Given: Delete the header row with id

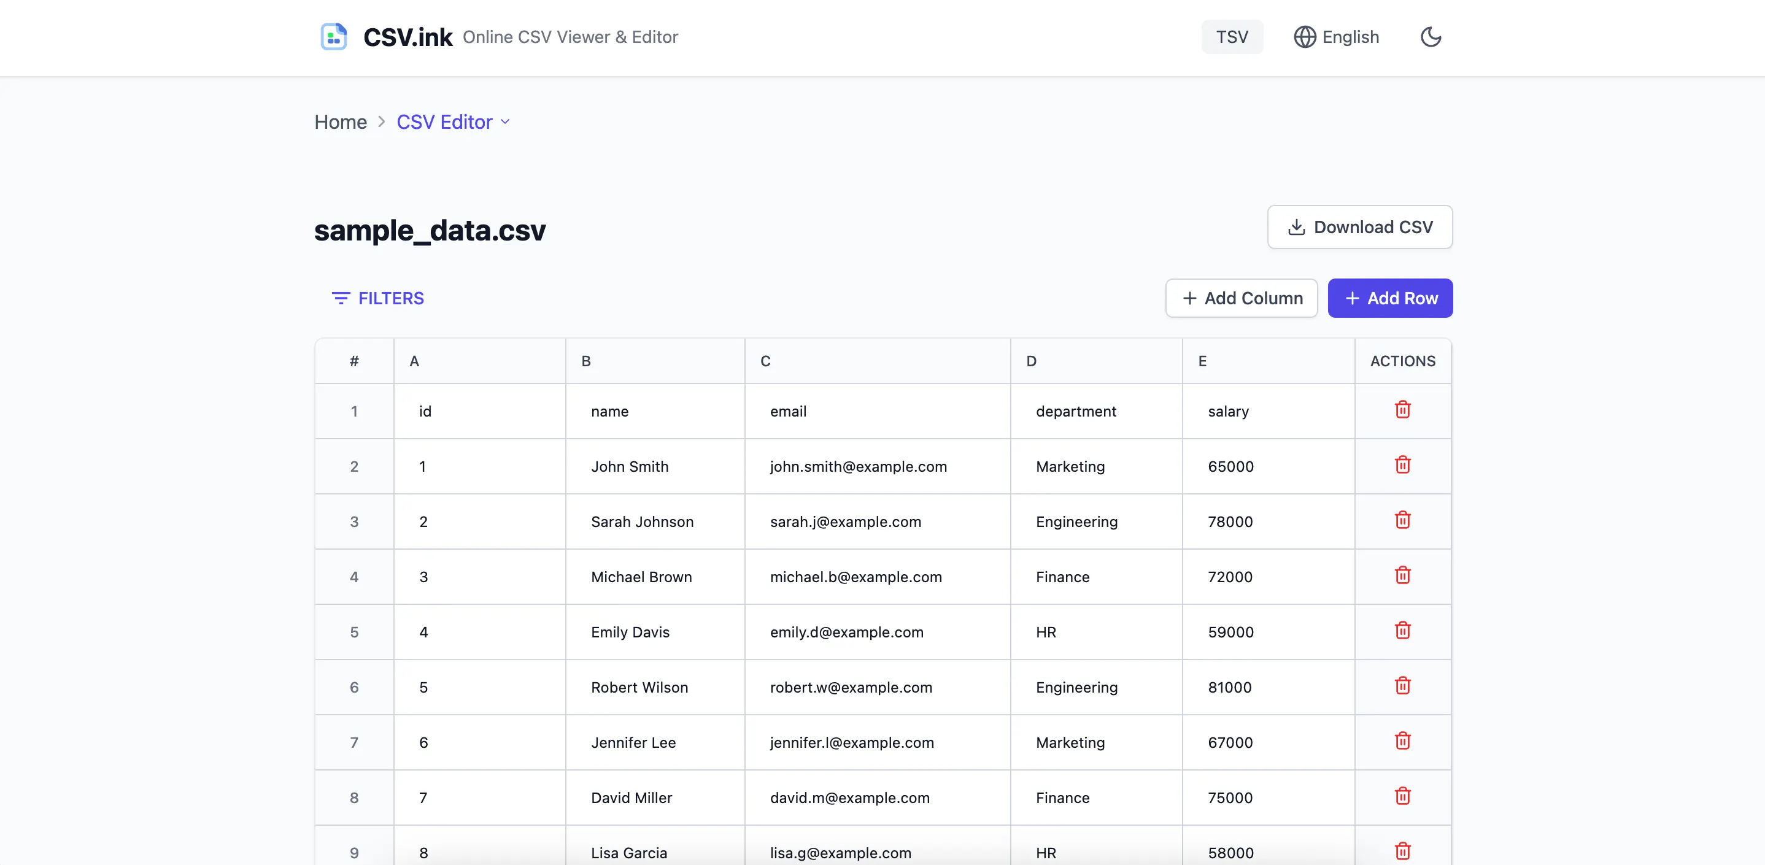Looking at the screenshot, I should (1402, 410).
